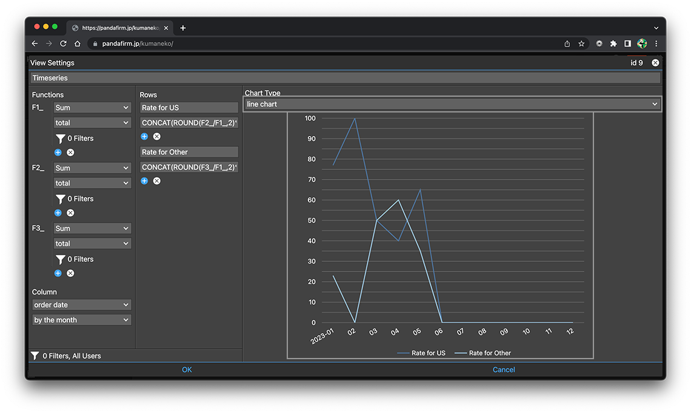Add a row below Rate for US
The width and height of the screenshot is (691, 413).
click(144, 137)
